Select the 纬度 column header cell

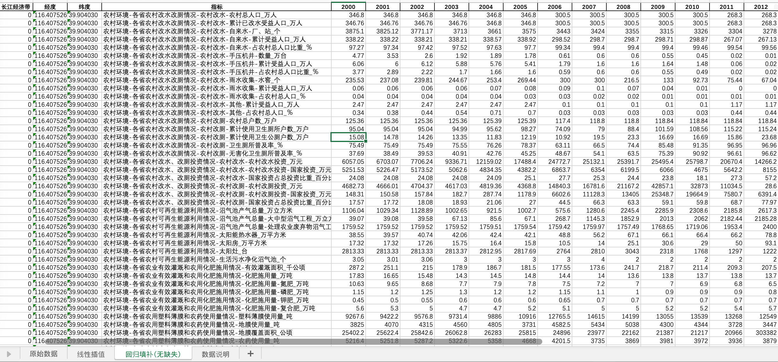click(84, 7)
